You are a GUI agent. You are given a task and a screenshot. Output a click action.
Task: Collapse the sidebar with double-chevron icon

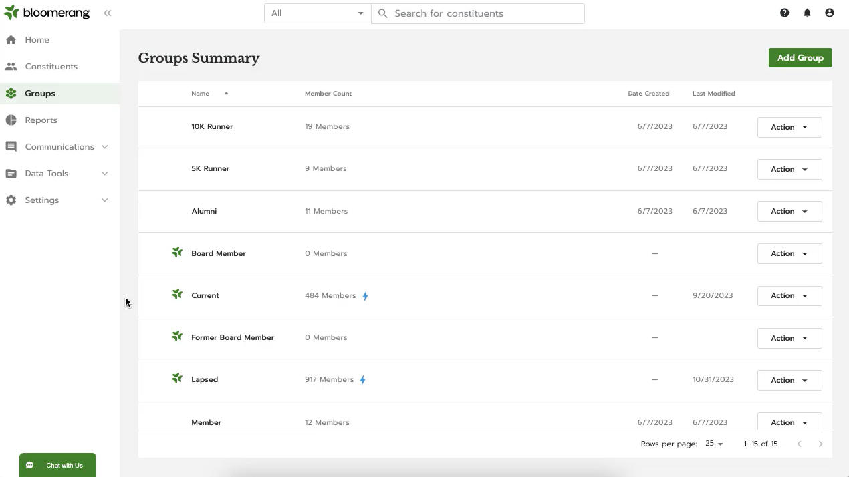tap(107, 13)
